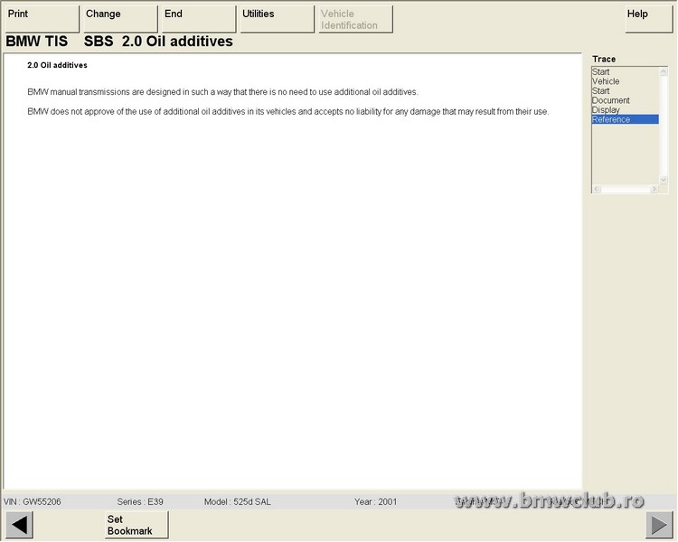Select highlighted Reference entry in Trace

(625, 119)
